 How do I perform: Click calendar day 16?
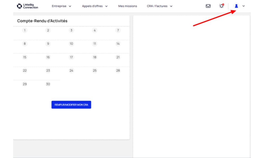[48, 57]
